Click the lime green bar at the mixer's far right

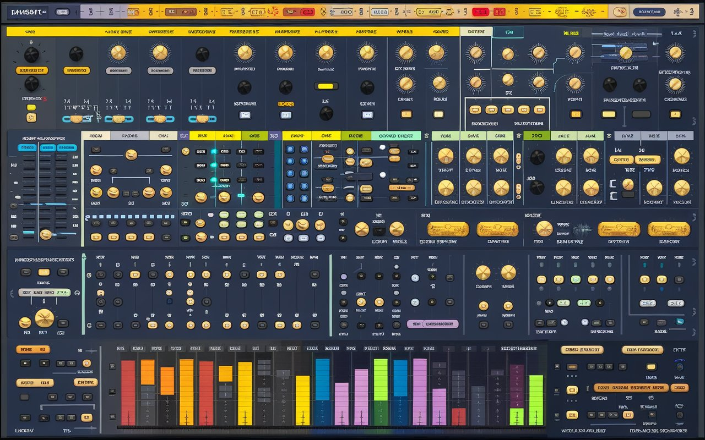[x=536, y=400]
